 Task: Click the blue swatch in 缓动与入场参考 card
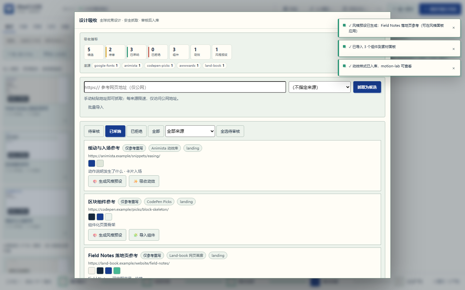pos(92,163)
